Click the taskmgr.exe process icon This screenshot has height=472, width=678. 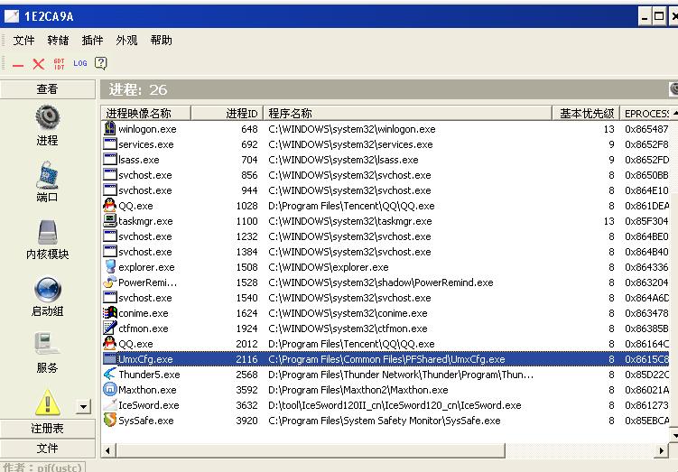click(110, 221)
